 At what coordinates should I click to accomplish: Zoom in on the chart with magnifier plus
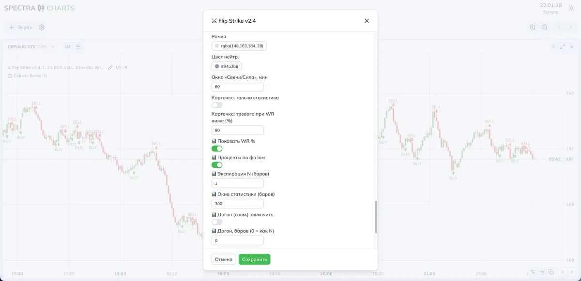(533, 28)
